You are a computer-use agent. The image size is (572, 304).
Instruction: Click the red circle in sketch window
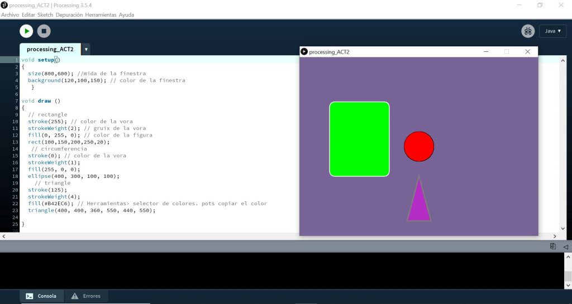pyautogui.click(x=419, y=147)
